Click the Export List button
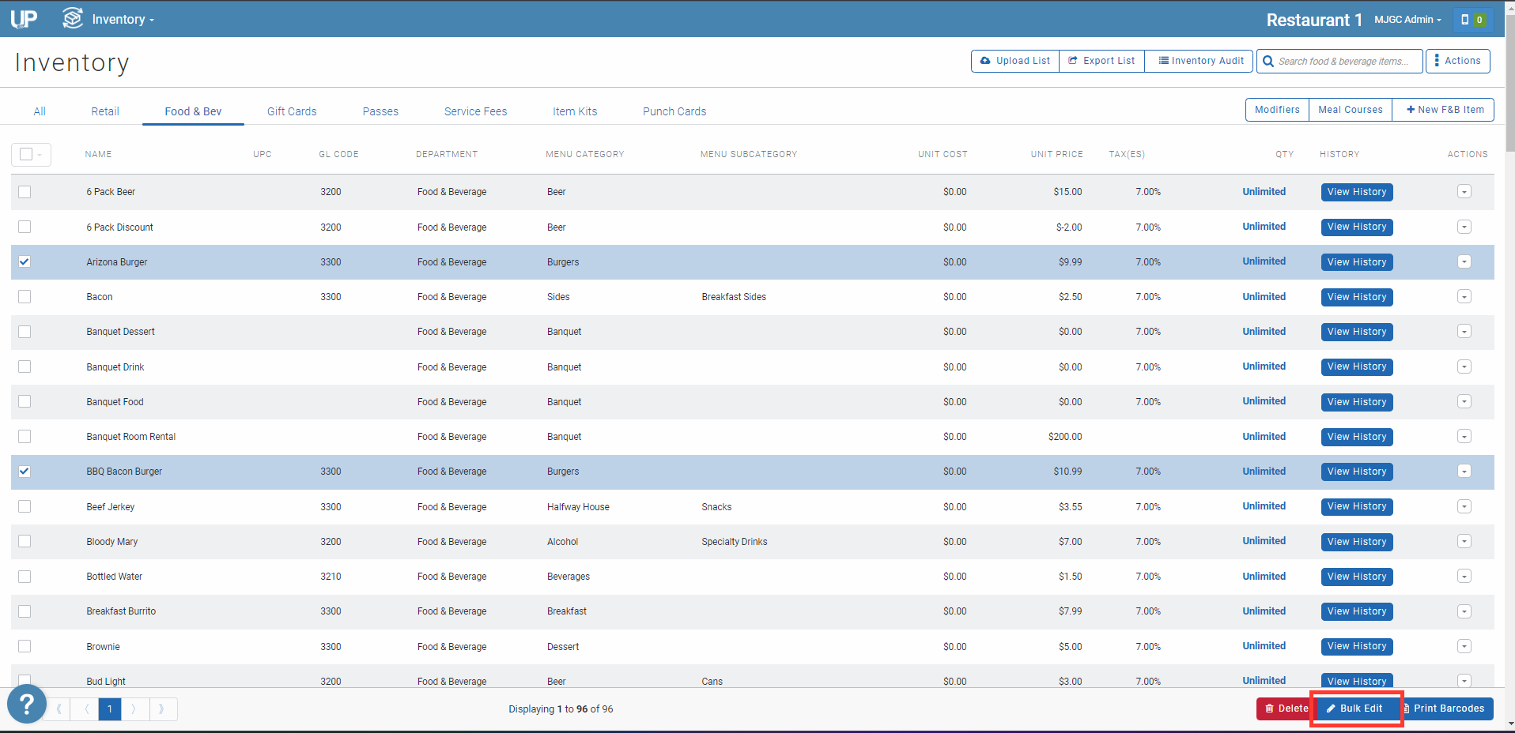Viewport: 1515px width, 733px height. pyautogui.click(x=1101, y=61)
